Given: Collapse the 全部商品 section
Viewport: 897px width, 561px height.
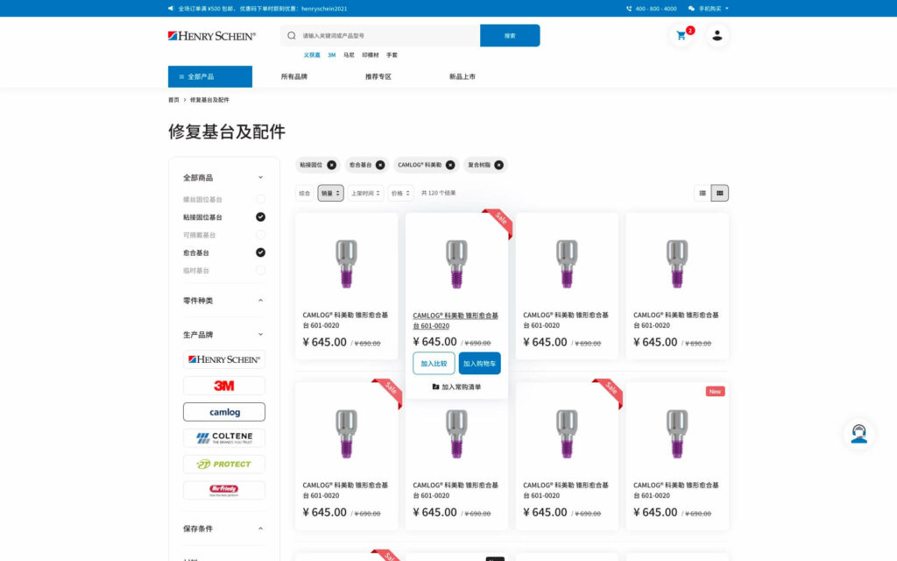Looking at the screenshot, I should pos(260,177).
